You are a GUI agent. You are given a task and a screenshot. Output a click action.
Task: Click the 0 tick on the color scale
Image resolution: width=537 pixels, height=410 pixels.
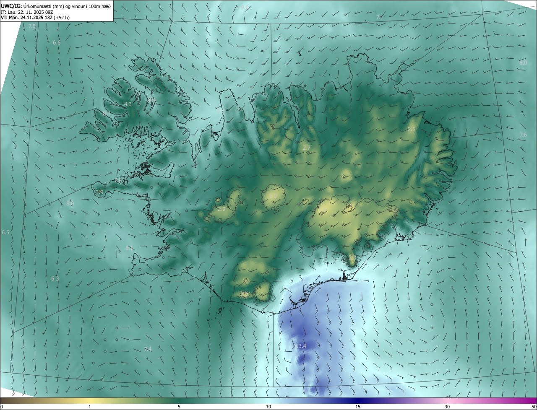(x=2, y=407)
